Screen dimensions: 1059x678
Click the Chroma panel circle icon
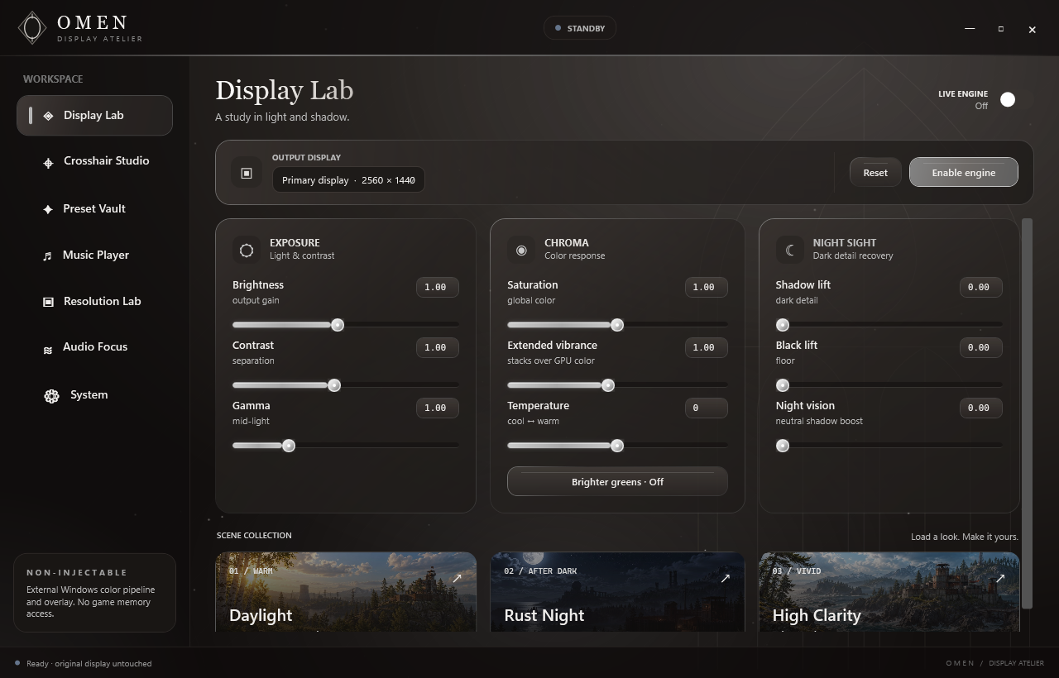tap(521, 250)
